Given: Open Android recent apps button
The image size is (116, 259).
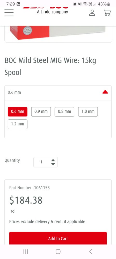Looking at the screenshot, I should coord(26,251).
